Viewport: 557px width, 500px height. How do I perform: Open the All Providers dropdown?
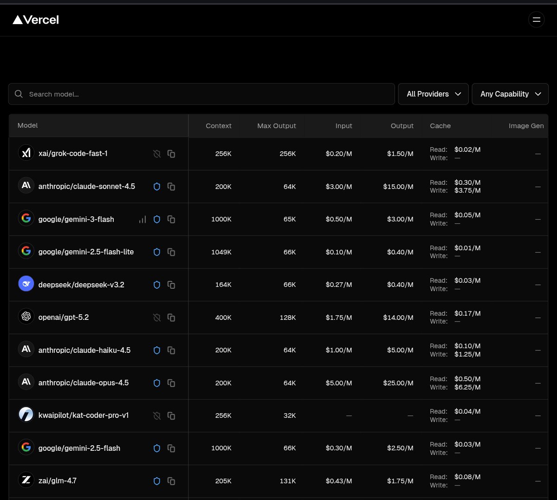tap(433, 94)
